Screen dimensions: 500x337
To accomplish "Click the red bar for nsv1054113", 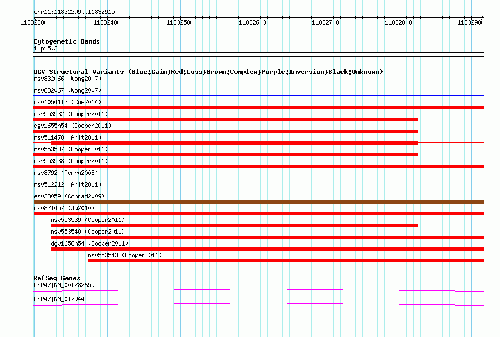I will click(258, 108).
